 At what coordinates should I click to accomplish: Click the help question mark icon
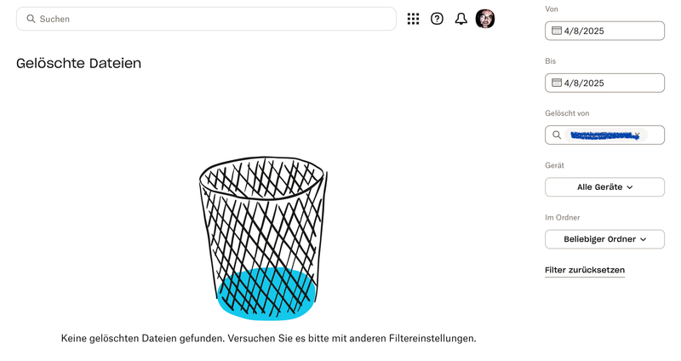click(x=437, y=19)
